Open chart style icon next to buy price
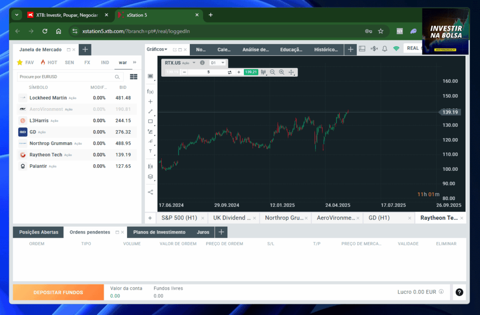480x315 pixels. pyautogui.click(x=263, y=72)
